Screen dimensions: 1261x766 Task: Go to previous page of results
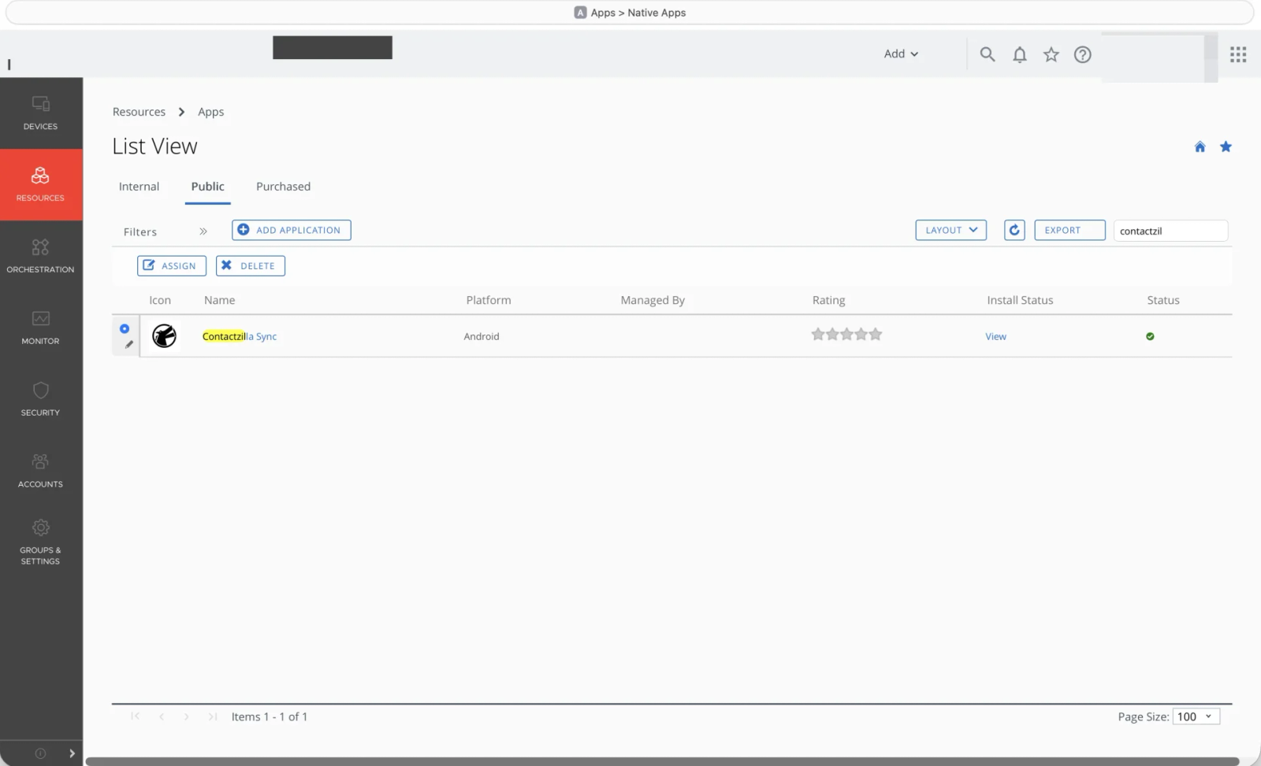[x=162, y=716]
